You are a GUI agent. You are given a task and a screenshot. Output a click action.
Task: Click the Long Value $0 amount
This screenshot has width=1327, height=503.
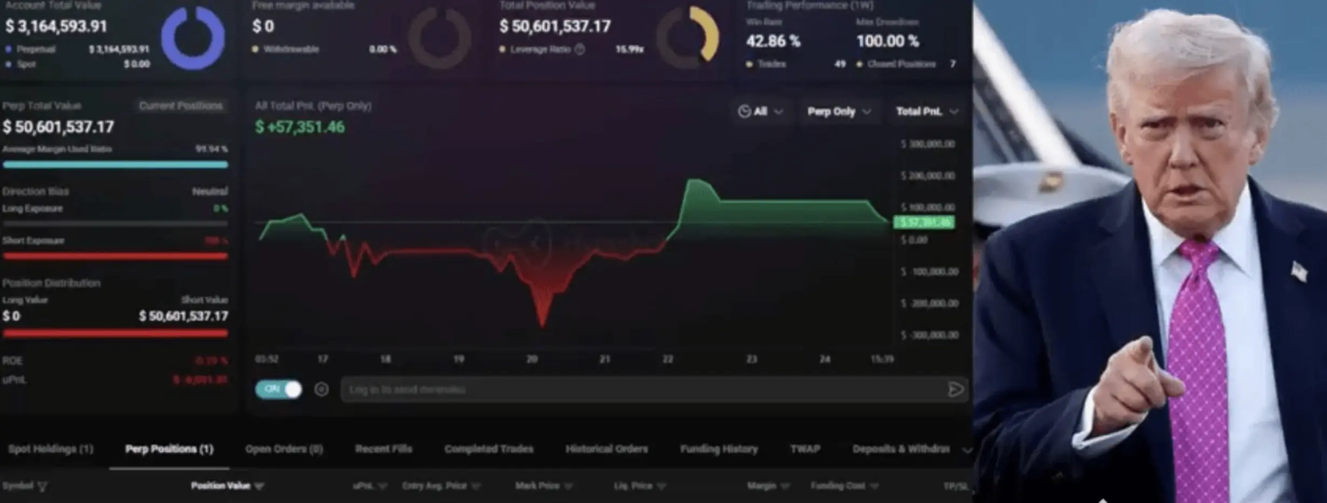[x=11, y=316]
